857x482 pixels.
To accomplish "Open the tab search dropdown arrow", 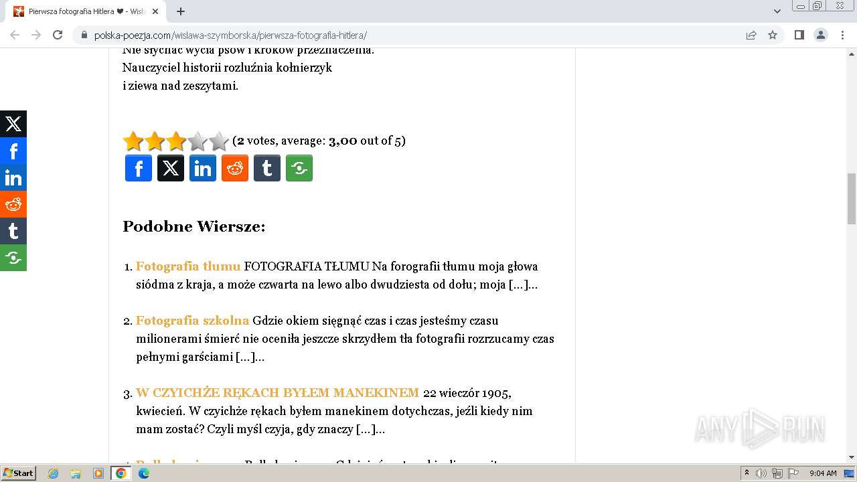I will (x=777, y=11).
